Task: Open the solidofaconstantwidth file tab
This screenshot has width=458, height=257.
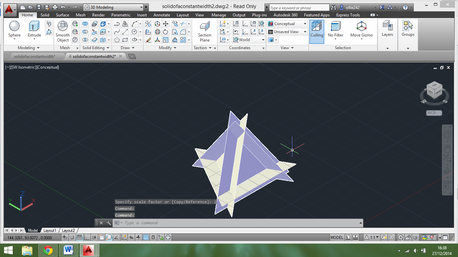Action: click(35, 56)
